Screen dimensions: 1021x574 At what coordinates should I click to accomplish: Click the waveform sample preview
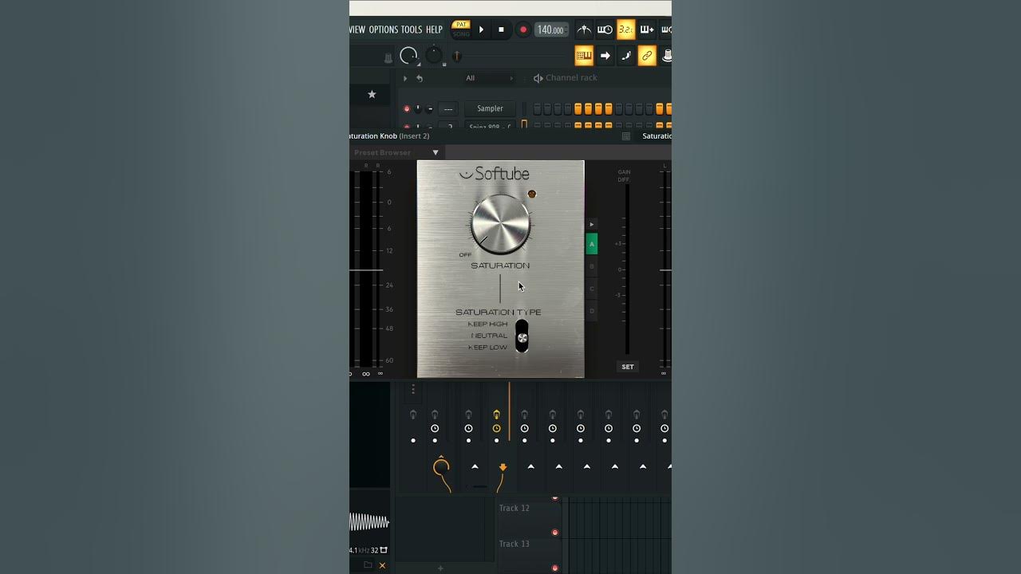[369, 522]
